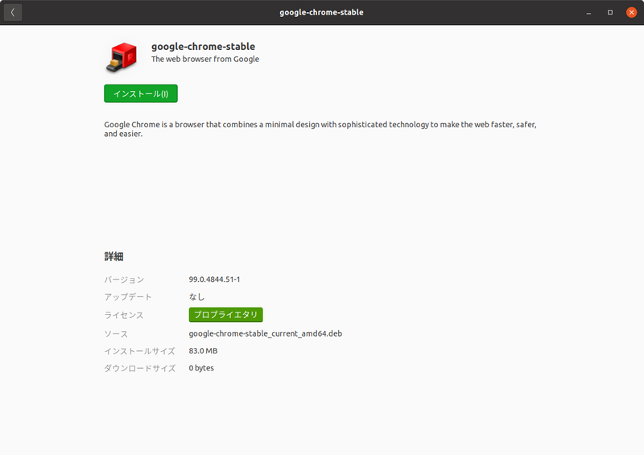Image resolution: width=644 pixels, height=455 pixels.
Task: Click the window title google-chrome-stable in header
Action: coord(321,12)
